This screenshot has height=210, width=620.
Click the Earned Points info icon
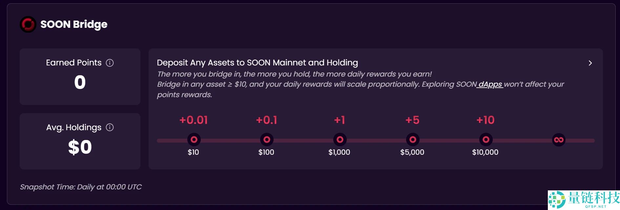coord(110,63)
